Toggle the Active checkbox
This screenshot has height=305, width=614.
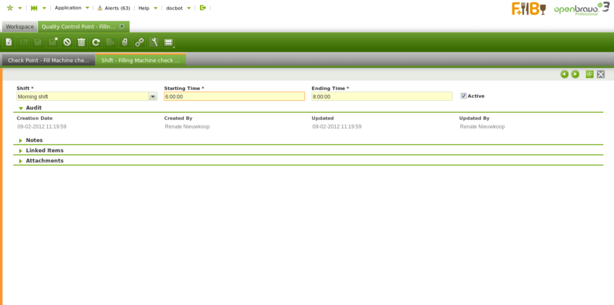click(464, 96)
